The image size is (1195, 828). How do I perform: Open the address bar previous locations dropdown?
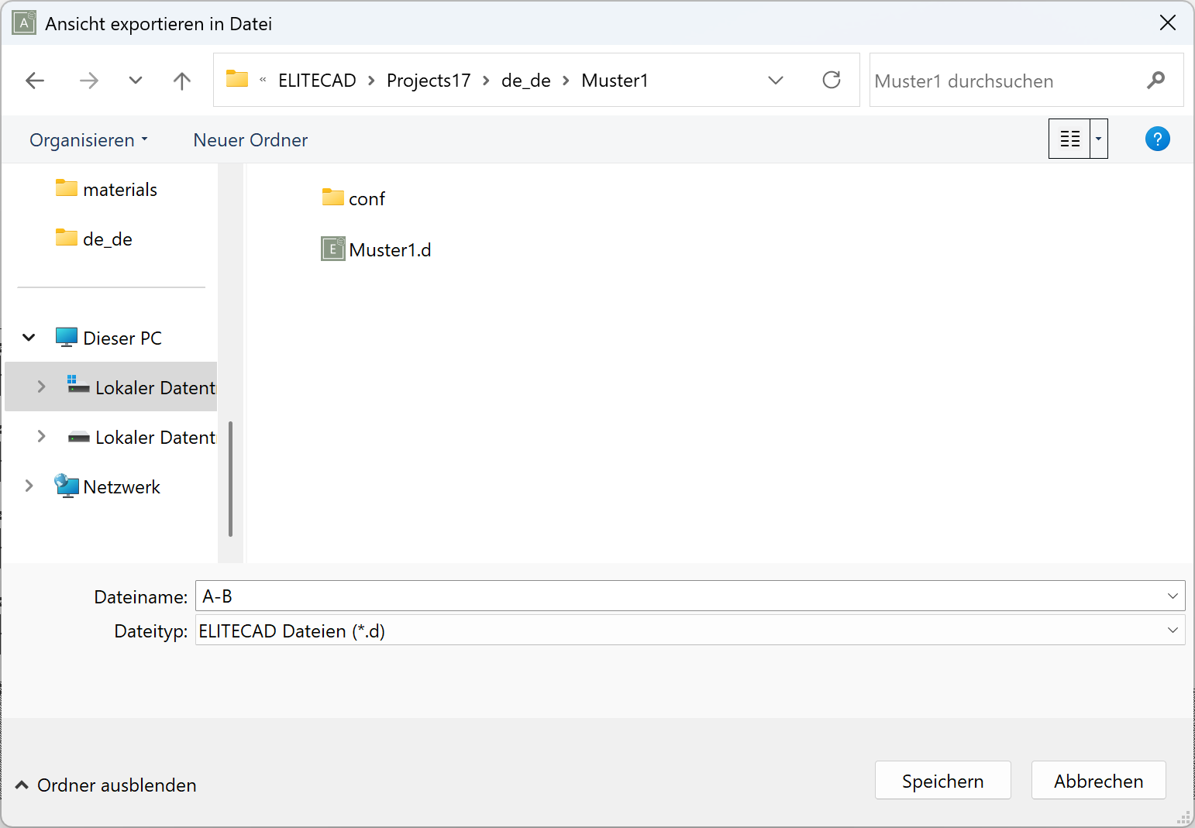[775, 80]
